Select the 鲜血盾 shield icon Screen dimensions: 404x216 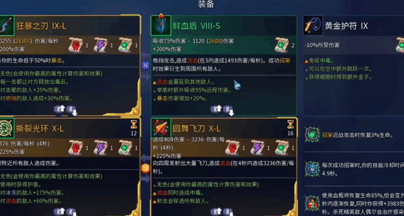tap(161, 26)
